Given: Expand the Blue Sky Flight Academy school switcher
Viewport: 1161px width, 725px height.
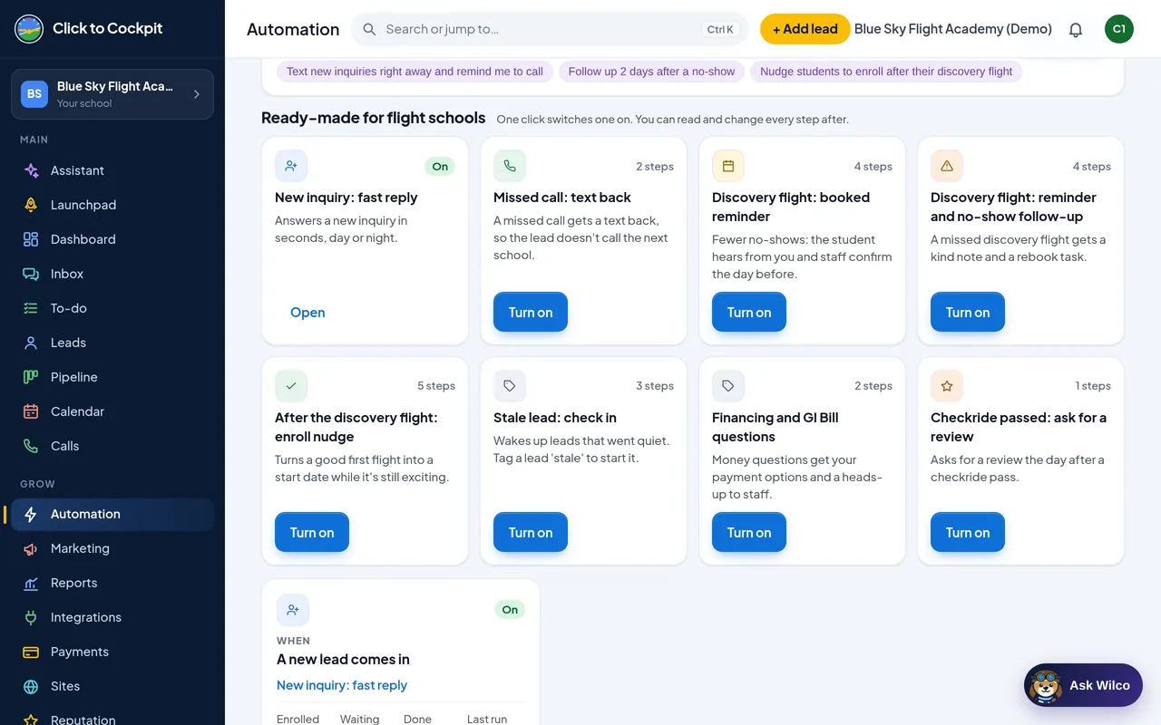Looking at the screenshot, I should click(112, 94).
